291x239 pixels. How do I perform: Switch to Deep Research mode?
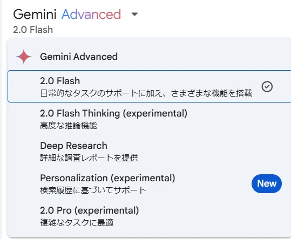[149, 151]
